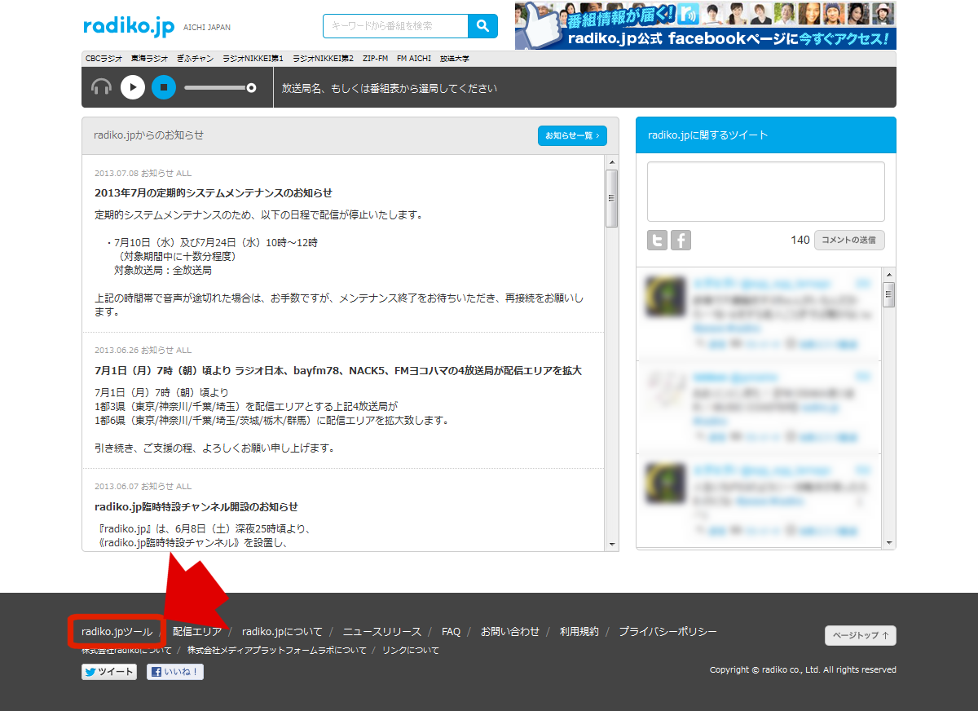Open the radiko.jp facebook banner ad
The width and height of the screenshot is (978, 711).
pyautogui.click(x=706, y=25)
